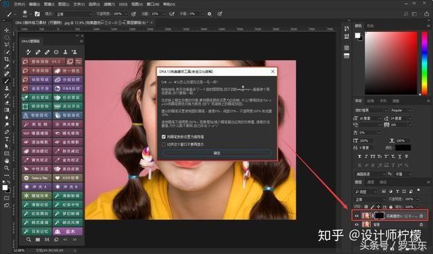Select the Horizontal Type tool
433x254 pixels.
(x=7, y=139)
